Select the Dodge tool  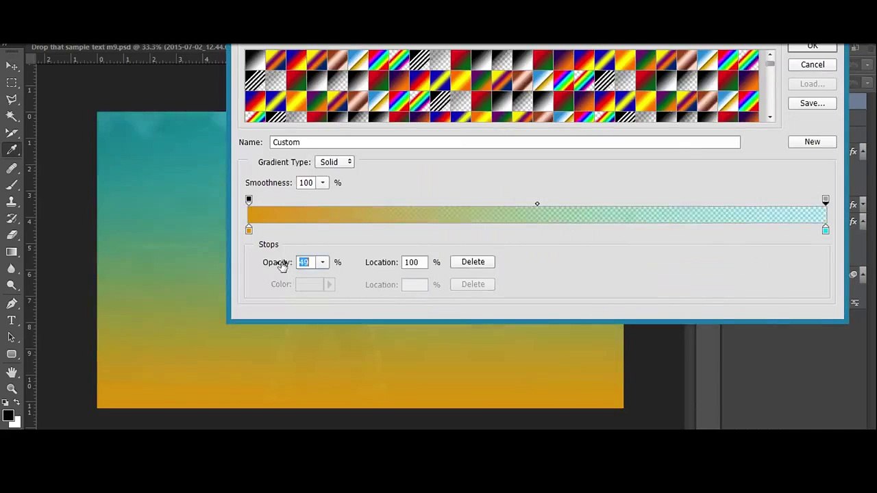(12, 286)
